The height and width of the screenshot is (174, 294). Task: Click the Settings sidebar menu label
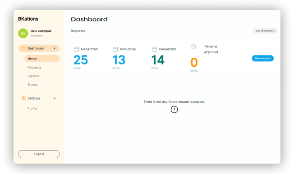pyautogui.click(x=34, y=98)
